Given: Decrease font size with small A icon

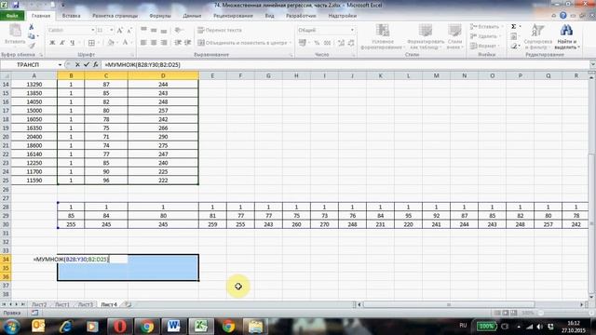Looking at the screenshot, I should pyautogui.click(x=129, y=30).
